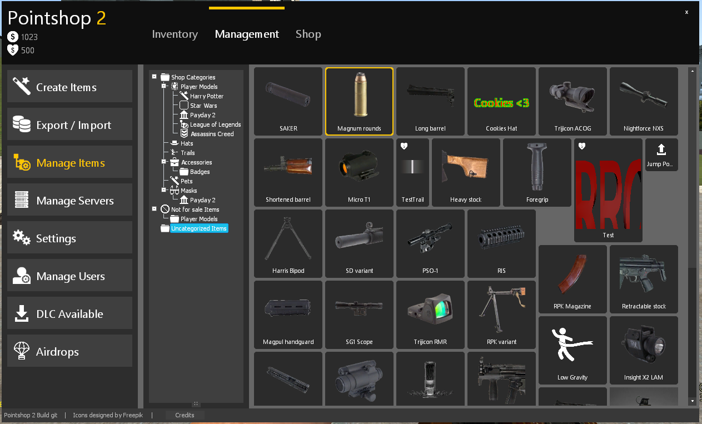Image resolution: width=702 pixels, height=424 pixels.
Task: Click the premium points shield icon
Action: point(13,50)
